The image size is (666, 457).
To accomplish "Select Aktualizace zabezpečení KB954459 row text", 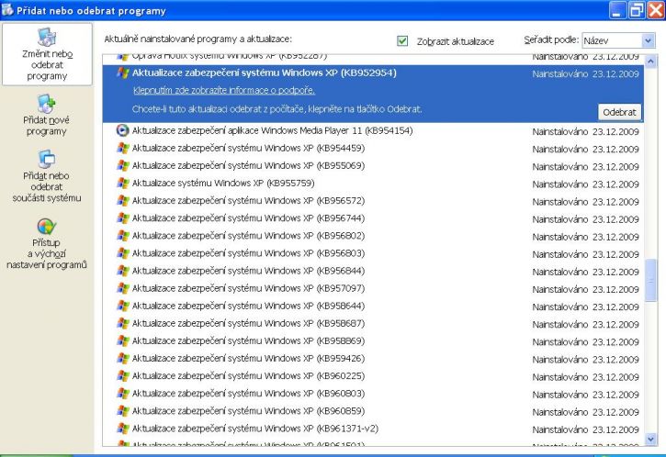I will pyautogui.click(x=248, y=148).
